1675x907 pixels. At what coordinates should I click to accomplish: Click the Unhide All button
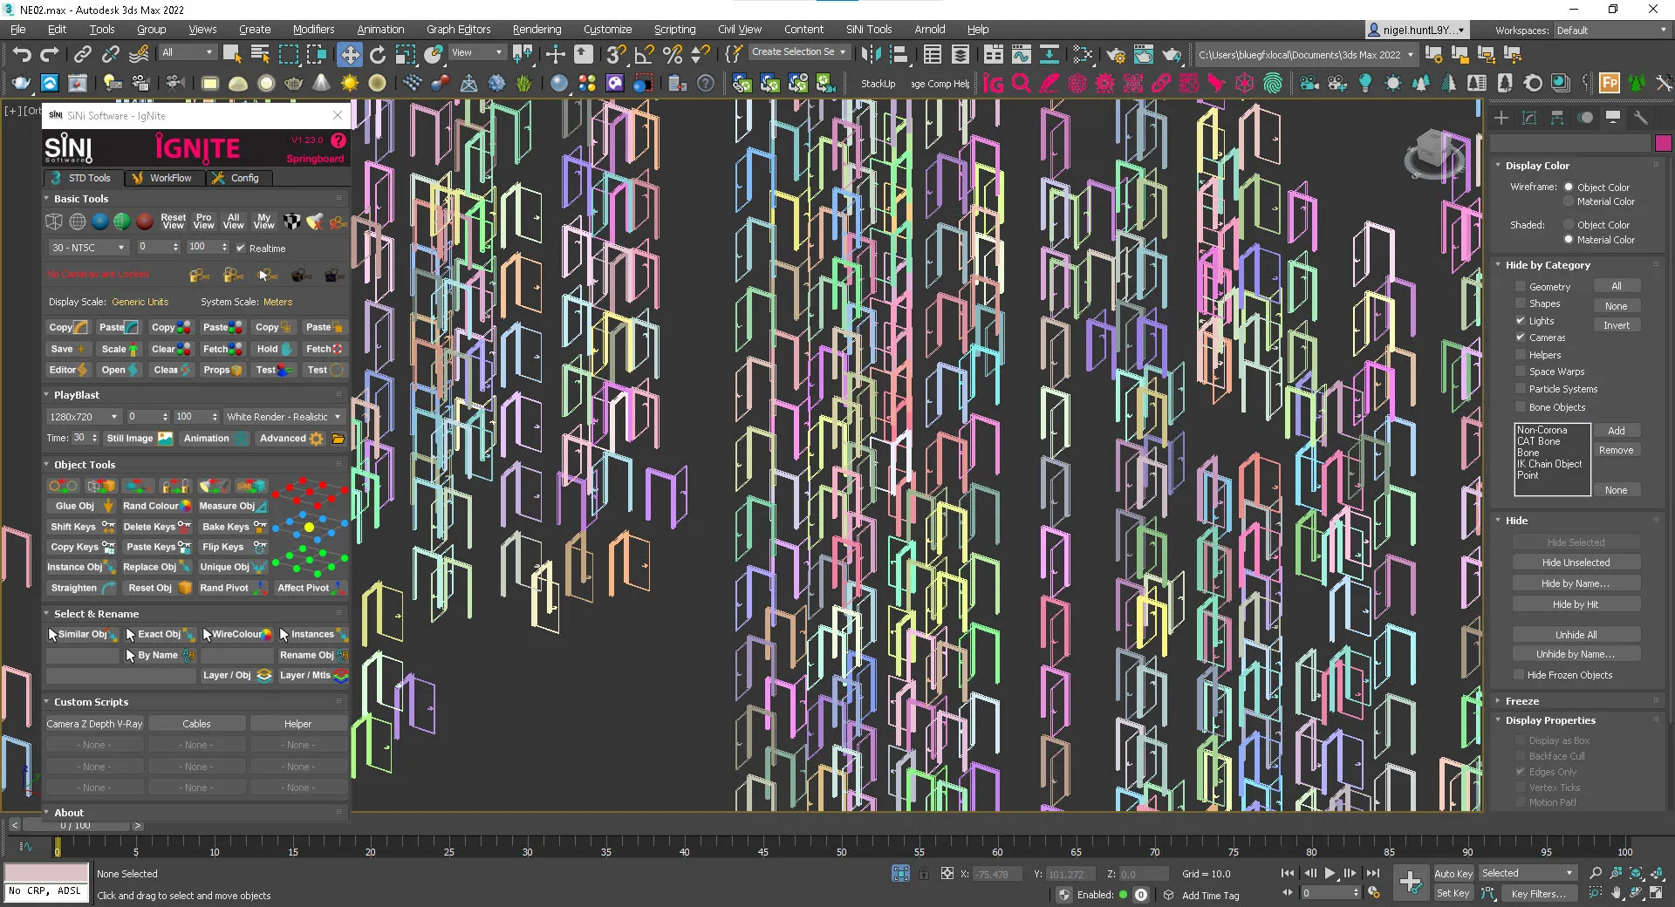point(1576,635)
